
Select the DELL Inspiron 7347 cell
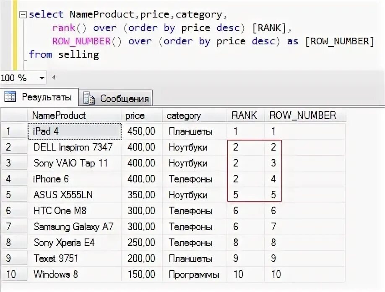74,147
